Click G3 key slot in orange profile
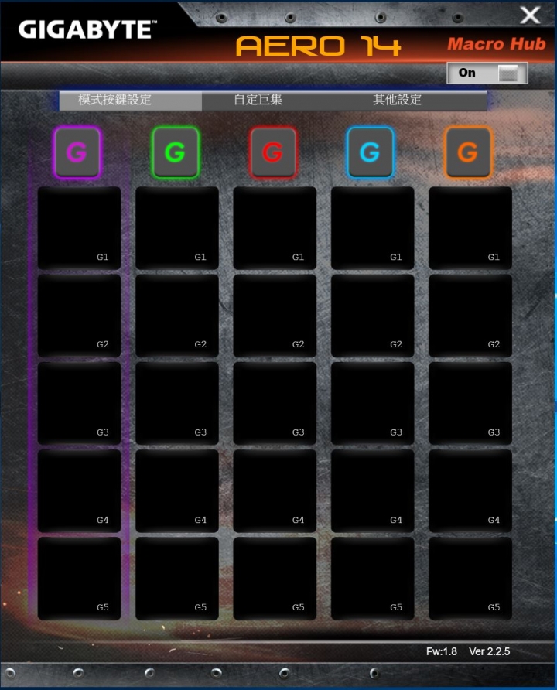 470,403
